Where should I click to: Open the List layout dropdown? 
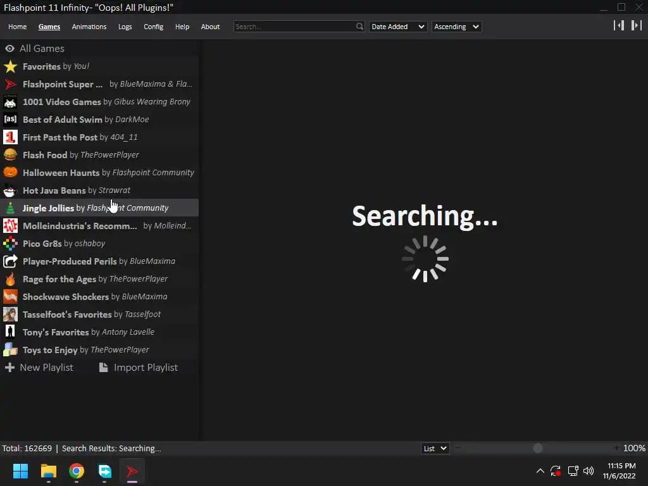(x=435, y=449)
